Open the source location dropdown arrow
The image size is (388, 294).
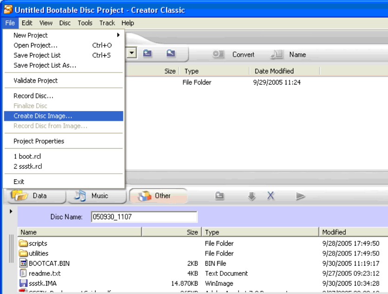pyautogui.click(x=132, y=53)
